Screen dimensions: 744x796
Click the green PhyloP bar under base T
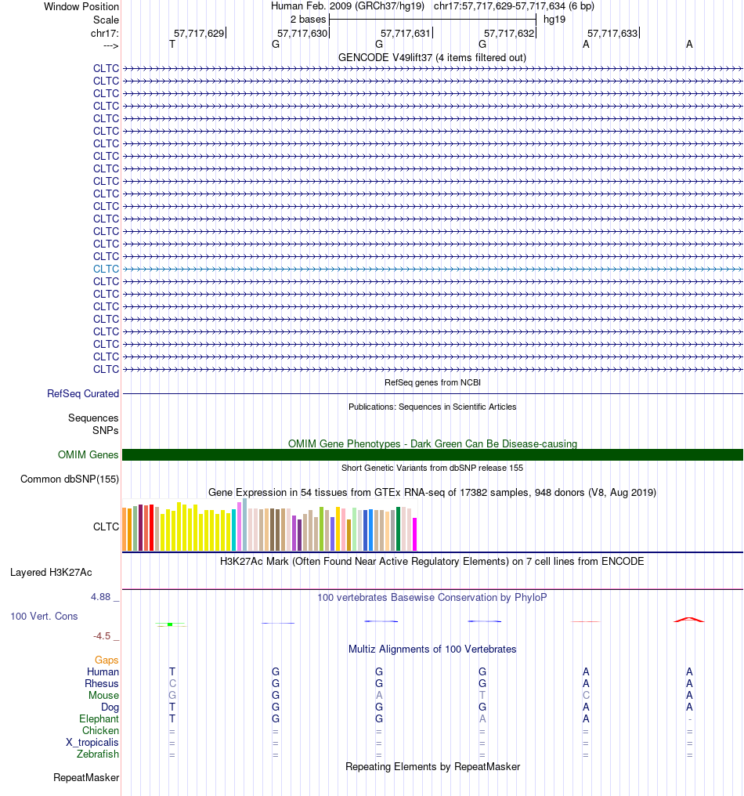(x=170, y=624)
